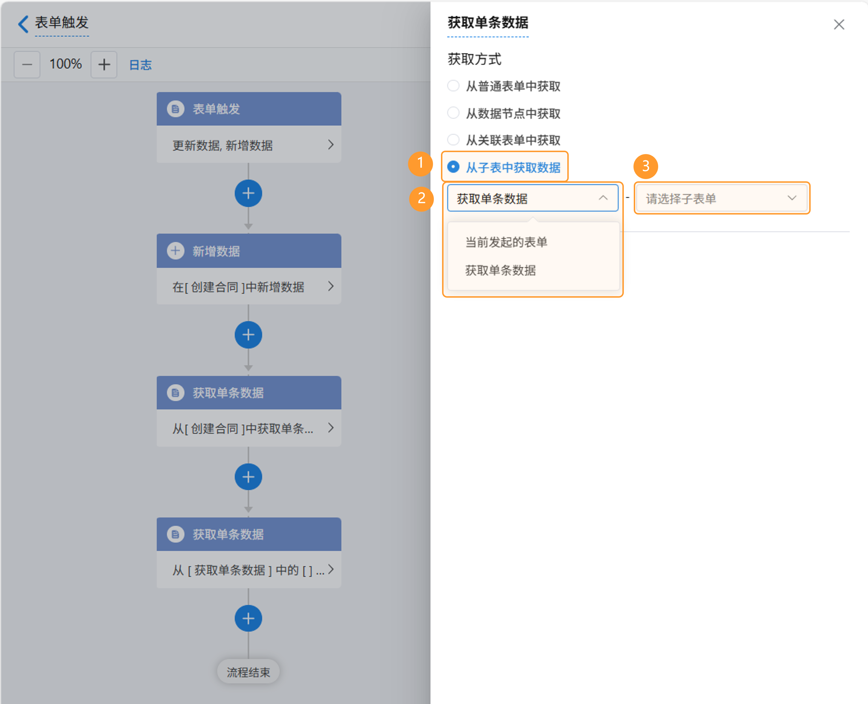Viewport: 868px width, 704px height.
Task: Click the plus icon in 新增数据 node header
Action: (175, 251)
